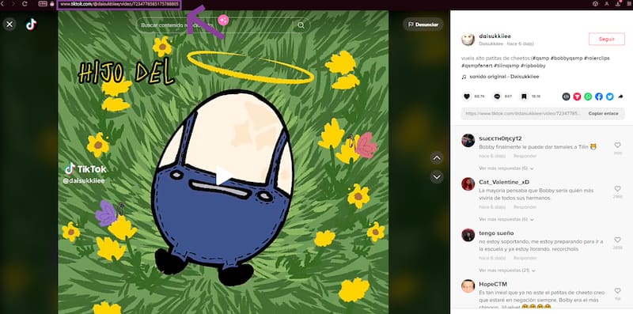Click the tiktok.com URL address bar
Image resolution: width=633 pixels, height=314 pixels.
119,4
